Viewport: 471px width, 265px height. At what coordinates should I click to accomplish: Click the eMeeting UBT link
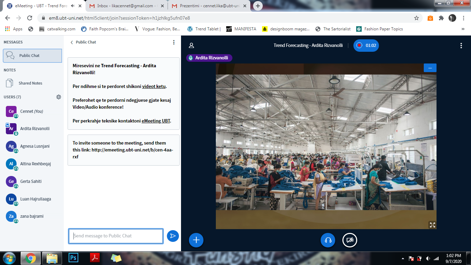pos(156,121)
